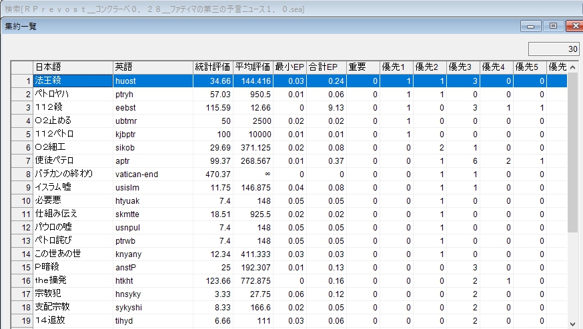Click the 10000 average value
Viewport: 583px width, 329px height.
[253, 134]
